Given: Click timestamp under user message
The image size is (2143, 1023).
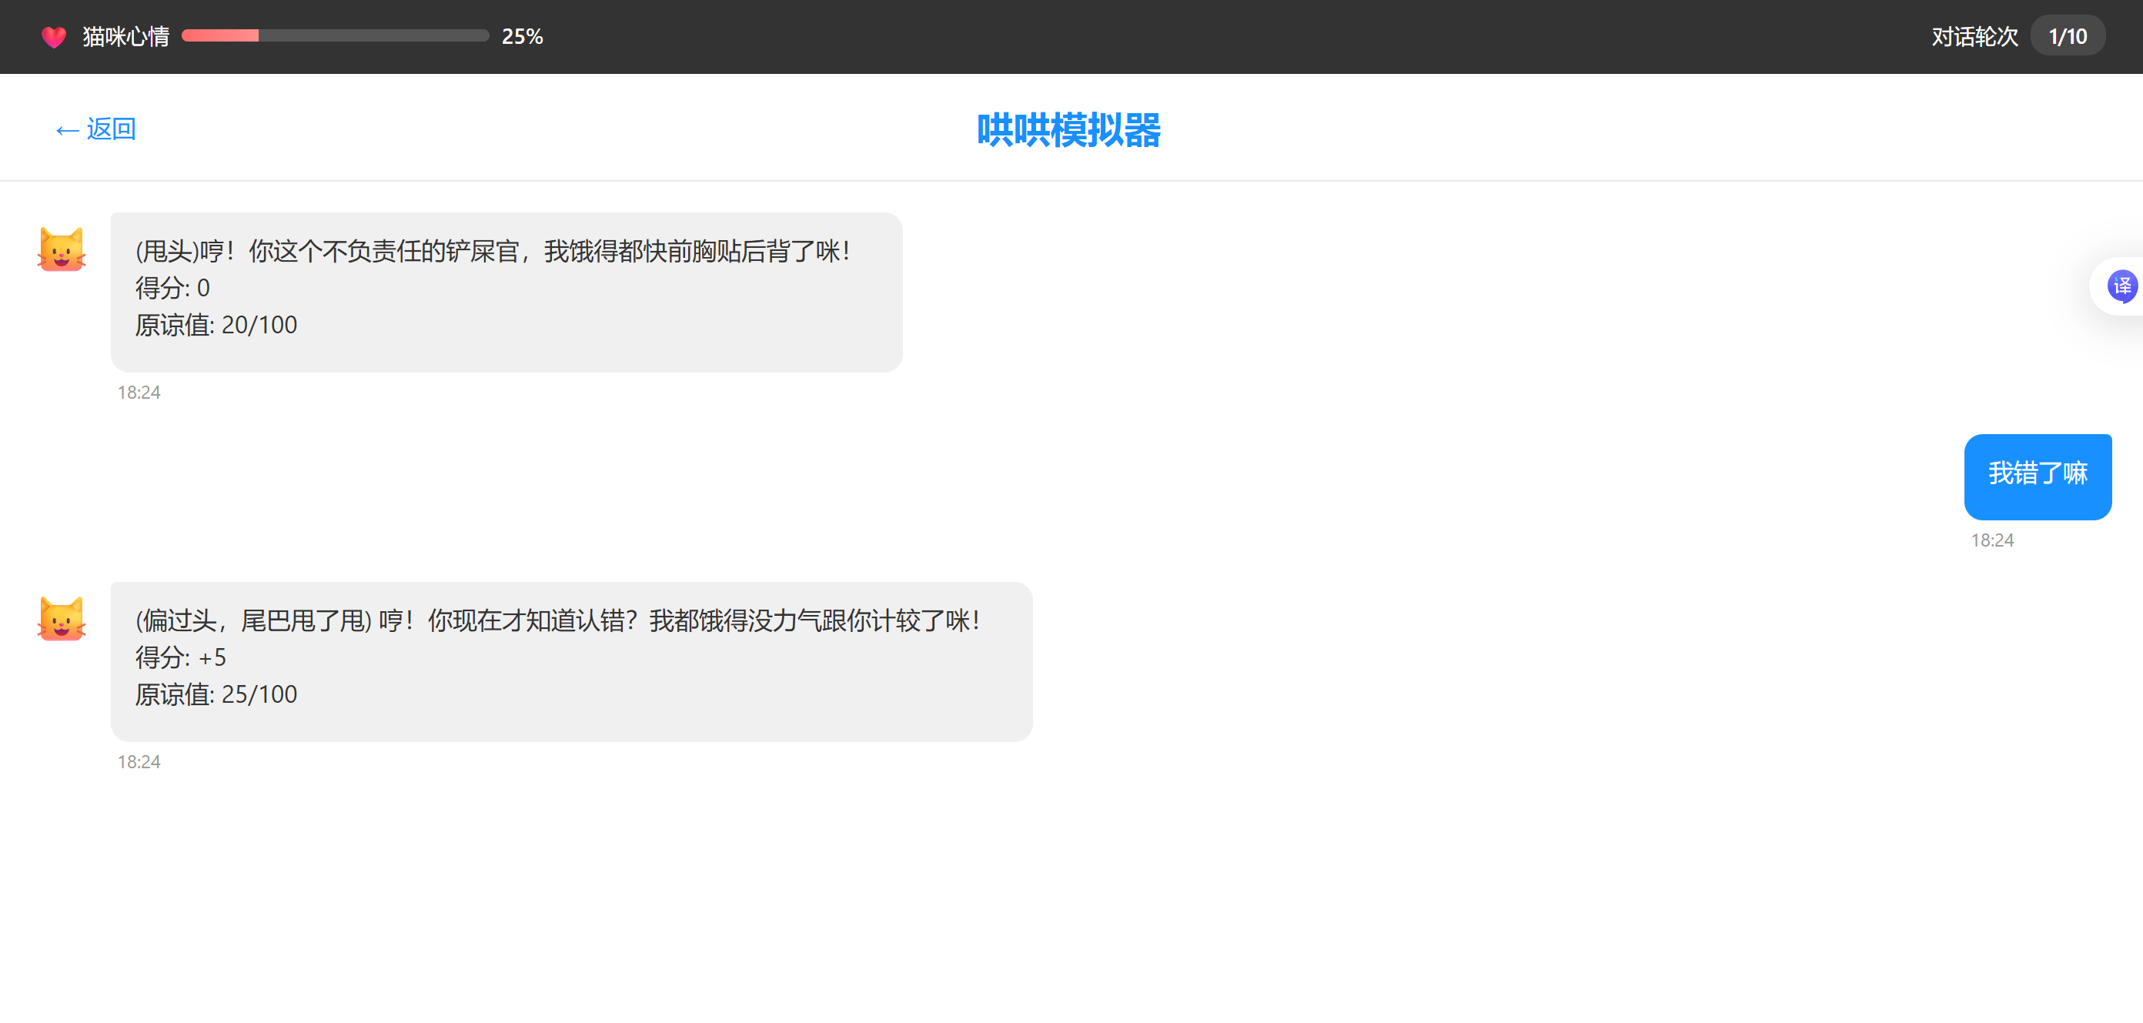Looking at the screenshot, I should pyautogui.click(x=1991, y=540).
